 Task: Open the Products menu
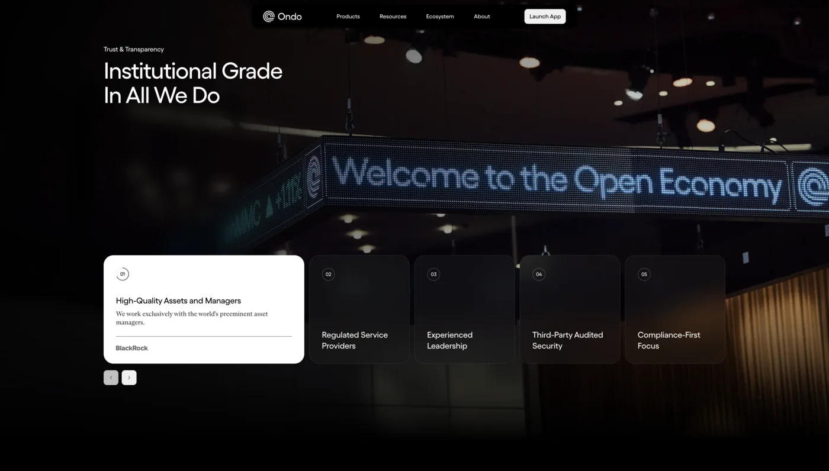point(348,17)
